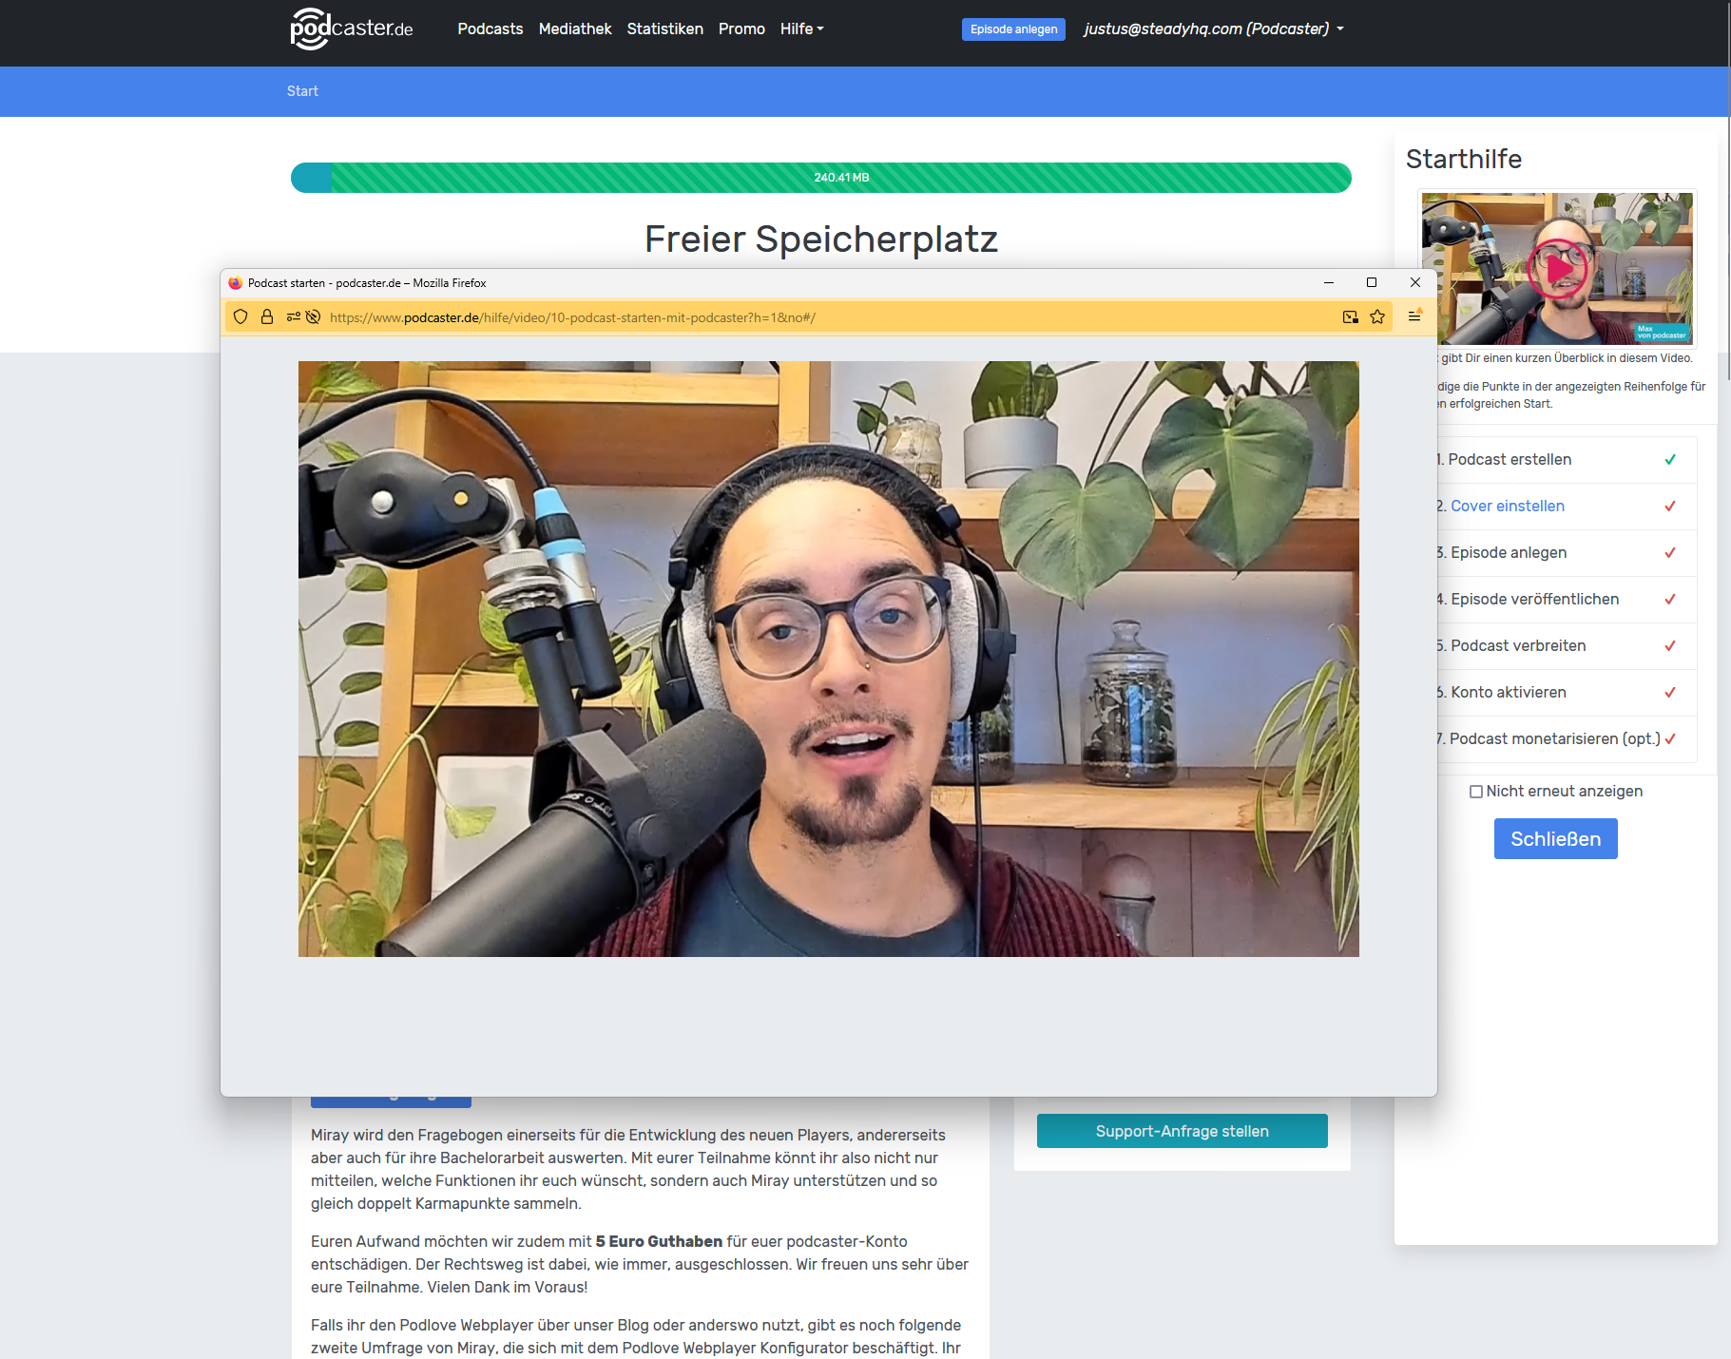Image resolution: width=1731 pixels, height=1359 pixels.
Task: Maximize the Firefox popup window
Action: (x=1372, y=282)
